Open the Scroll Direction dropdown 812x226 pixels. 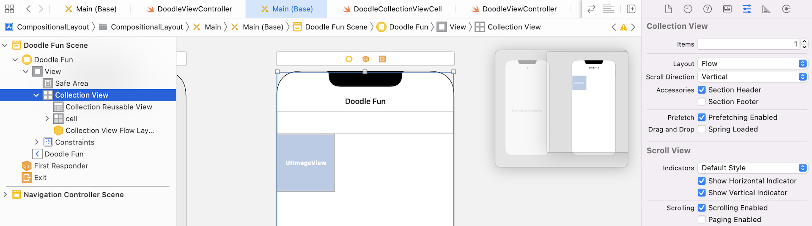click(x=752, y=77)
